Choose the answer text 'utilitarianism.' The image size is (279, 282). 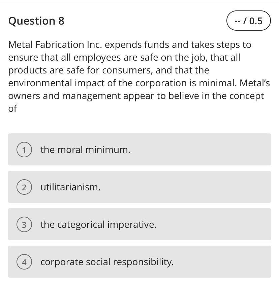(x=70, y=187)
